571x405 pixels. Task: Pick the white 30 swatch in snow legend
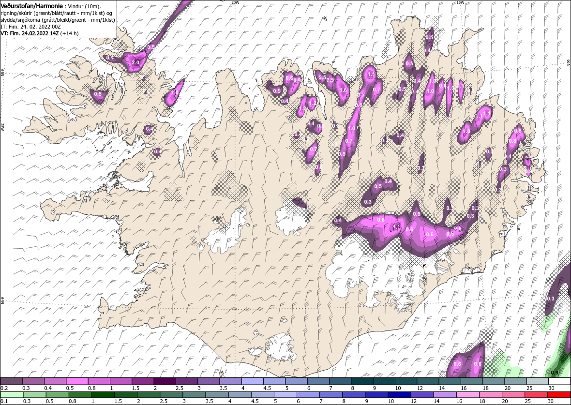point(559,381)
